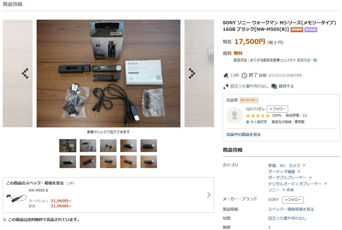Follow SONY brand with +フォロー button

click(293, 200)
